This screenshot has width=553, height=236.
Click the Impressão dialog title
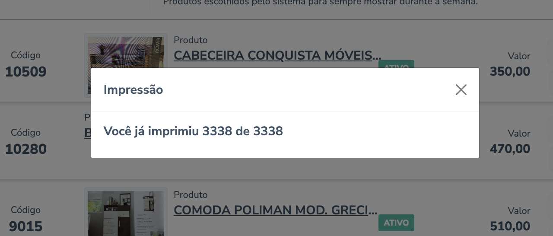coord(133,90)
